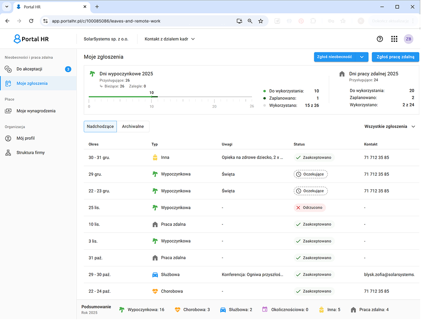Go to Moje wynagrodzenia
The height and width of the screenshot is (327, 421).
pyautogui.click(x=36, y=111)
